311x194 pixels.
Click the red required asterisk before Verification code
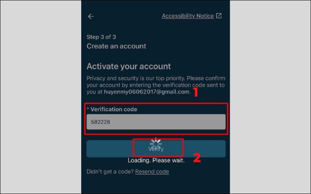(88, 109)
